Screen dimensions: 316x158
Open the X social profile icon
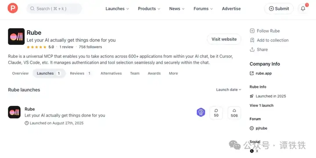(252, 151)
